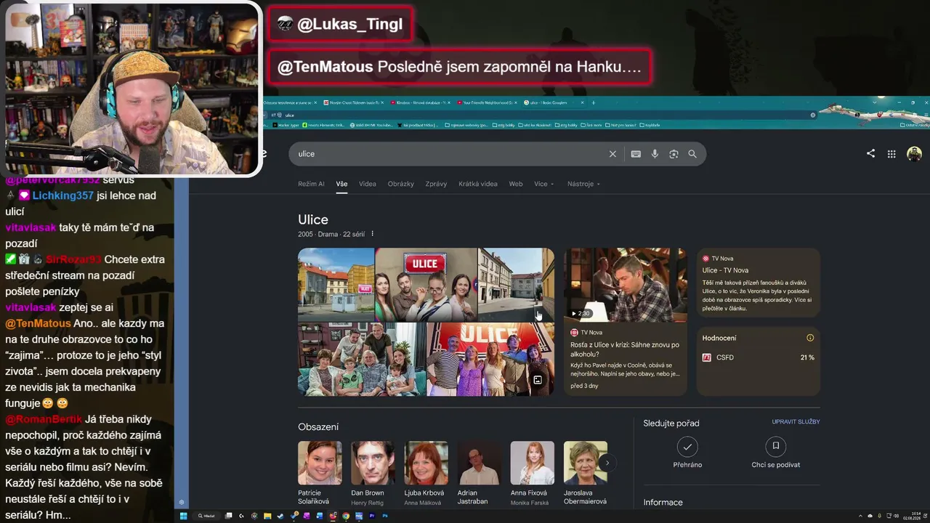Viewport: 930px width, 523px height.
Task: Select the 'Your Friendly Neighborhood' browser tab
Action: click(488, 102)
